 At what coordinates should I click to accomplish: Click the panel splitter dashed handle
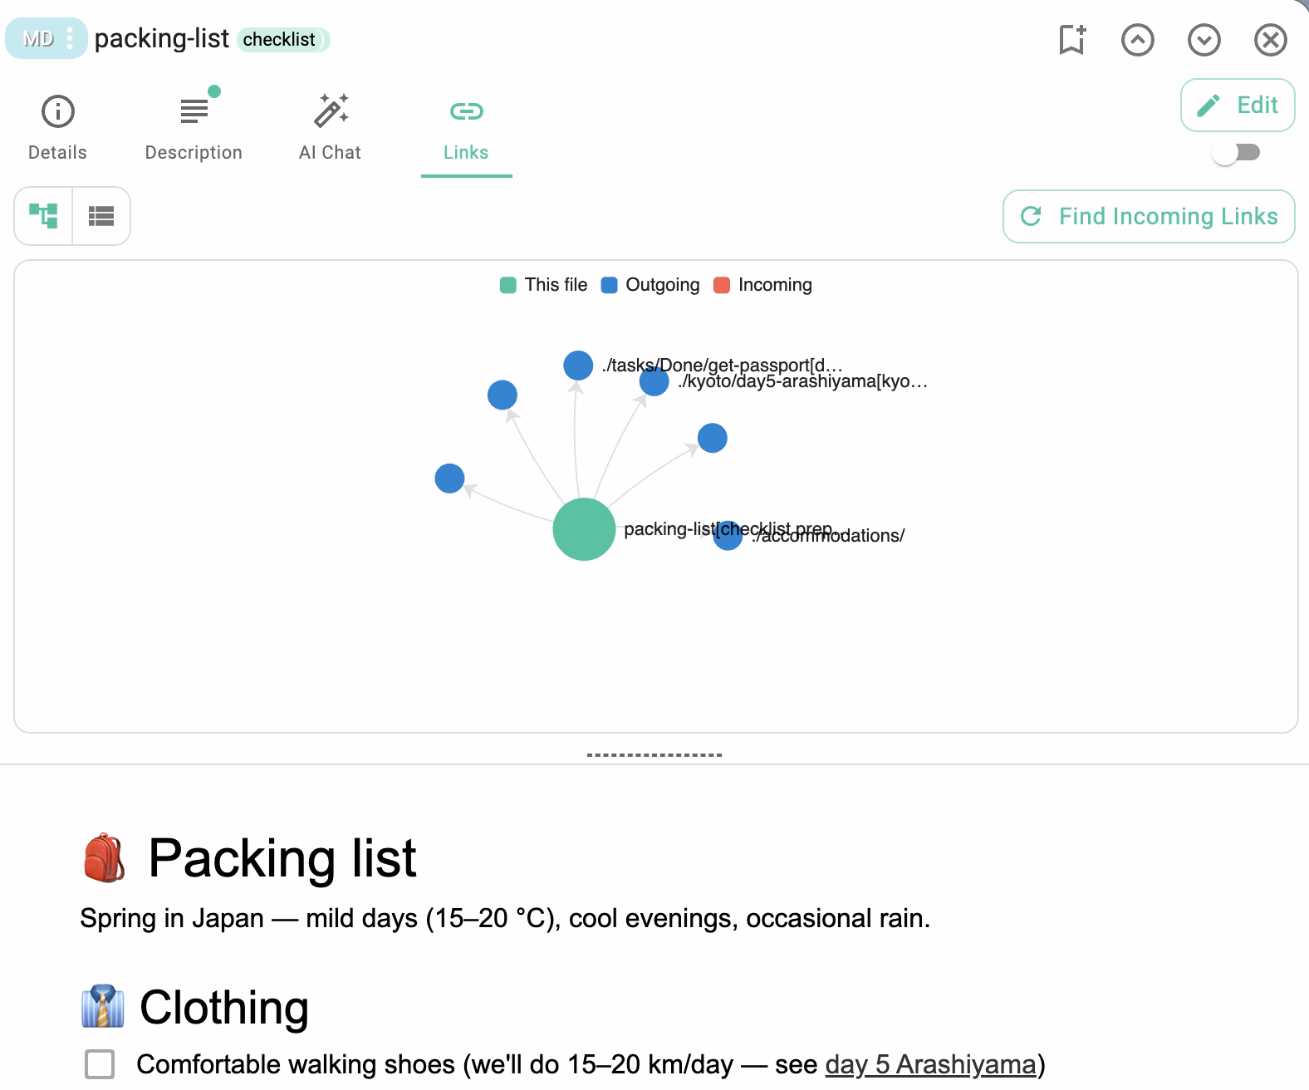654,755
